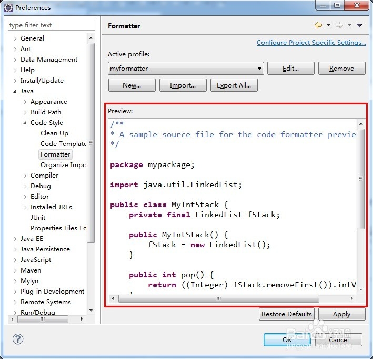The width and height of the screenshot is (373, 359).
Task: Open the back history dropdown arrow
Action: point(328,25)
